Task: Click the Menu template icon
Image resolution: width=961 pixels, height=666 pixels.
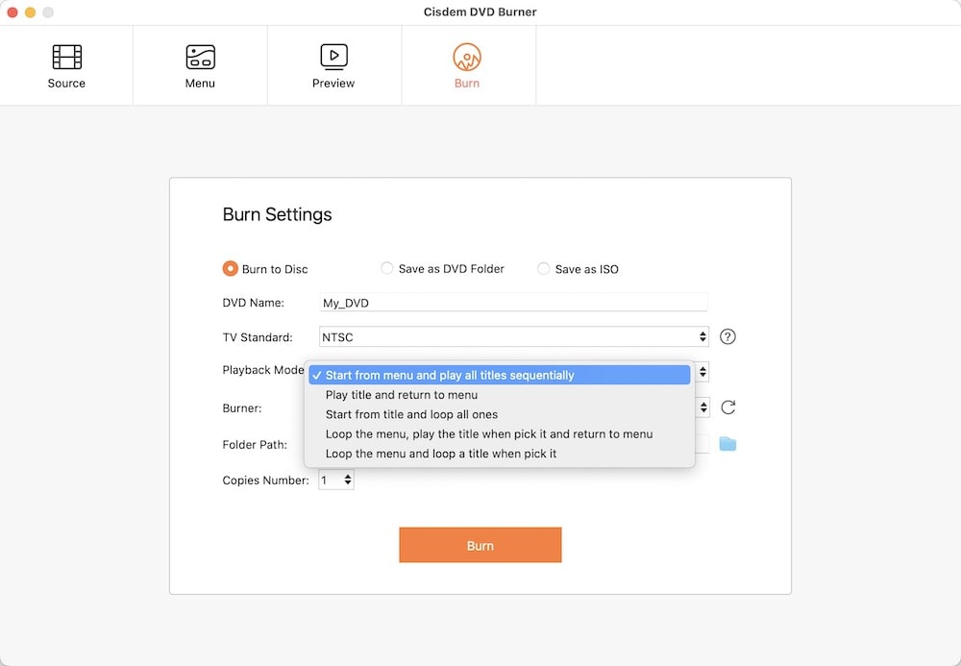Action: click(200, 58)
